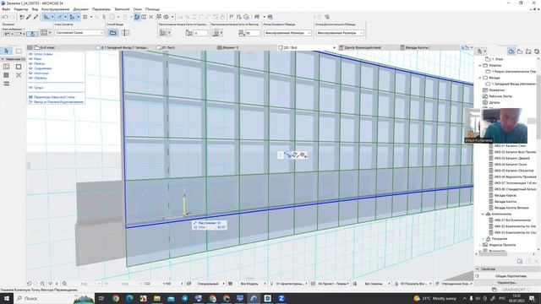Click the folder-shaped info box icon
The height and width of the screenshot is (304, 541).
click(x=112, y=33)
